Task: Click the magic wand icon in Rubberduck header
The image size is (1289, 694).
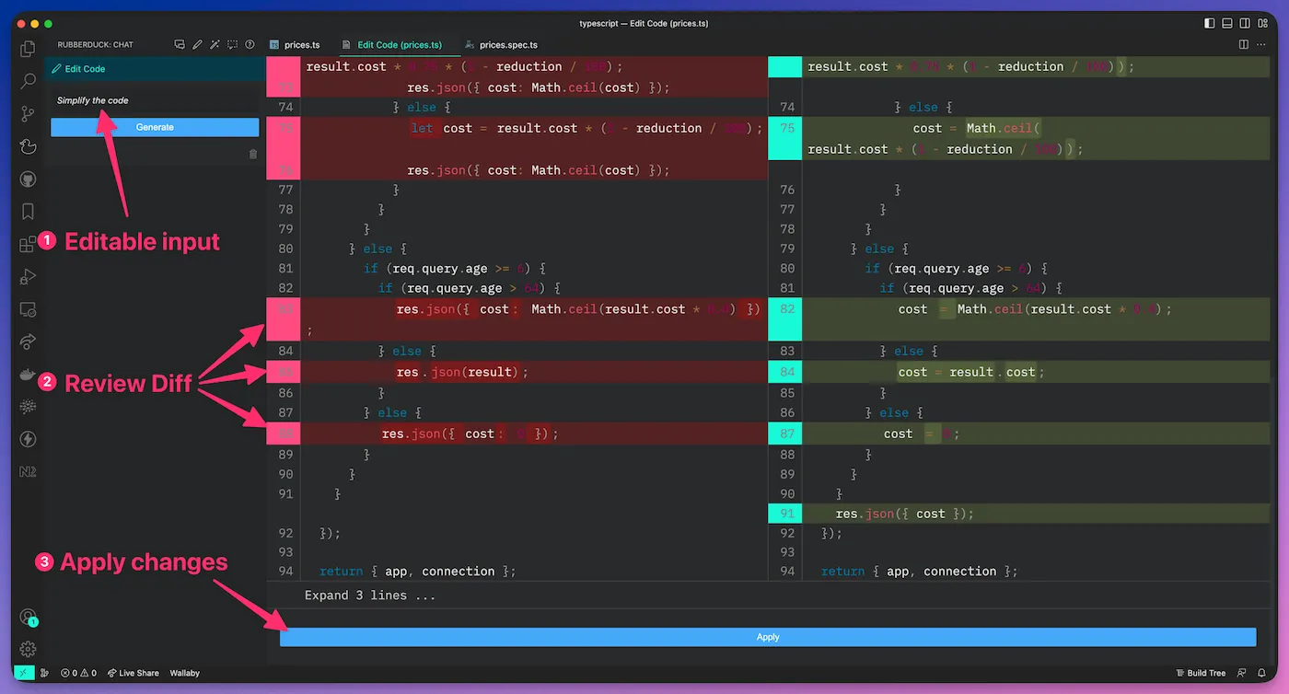Action: 215,44
